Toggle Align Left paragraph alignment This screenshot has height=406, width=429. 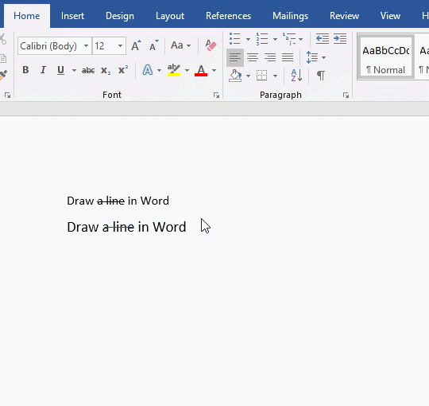coord(235,57)
